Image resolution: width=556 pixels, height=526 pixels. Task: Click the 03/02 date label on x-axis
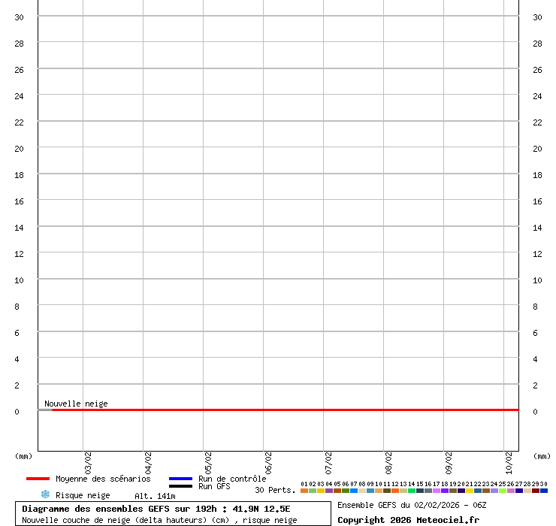[x=89, y=461]
